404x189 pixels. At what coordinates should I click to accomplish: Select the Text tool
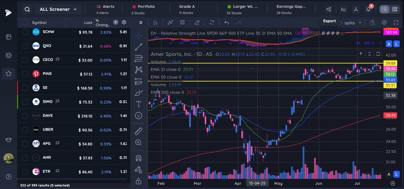tap(138, 104)
